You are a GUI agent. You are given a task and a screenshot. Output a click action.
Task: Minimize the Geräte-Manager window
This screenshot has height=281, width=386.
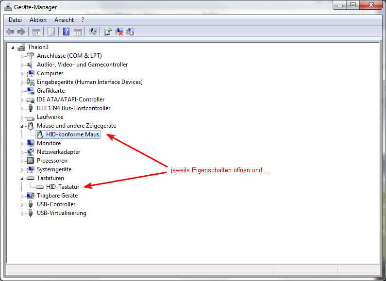point(340,5)
